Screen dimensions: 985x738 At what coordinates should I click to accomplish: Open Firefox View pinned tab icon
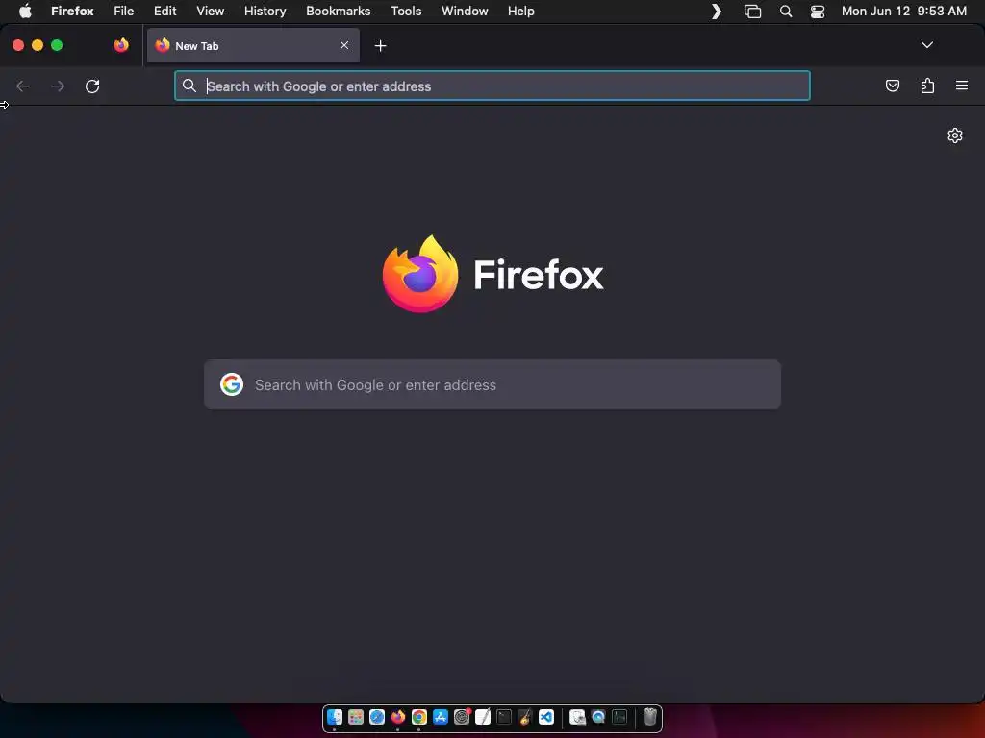point(121,45)
